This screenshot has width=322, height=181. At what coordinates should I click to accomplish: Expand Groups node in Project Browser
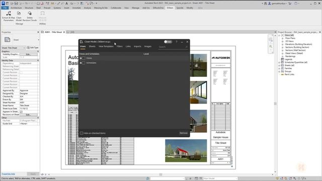click(279, 71)
